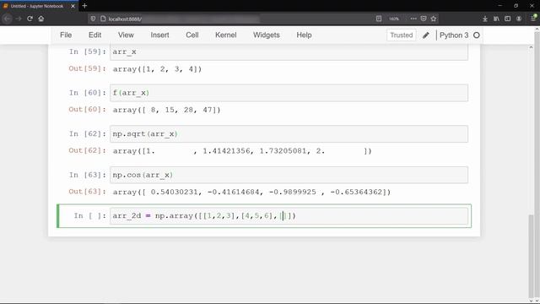Open the Help menu
The image size is (540, 304).
304,35
